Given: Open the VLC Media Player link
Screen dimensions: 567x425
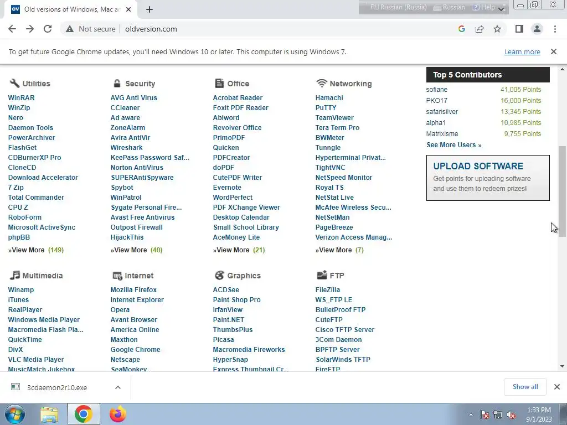Looking at the screenshot, I should (x=36, y=360).
